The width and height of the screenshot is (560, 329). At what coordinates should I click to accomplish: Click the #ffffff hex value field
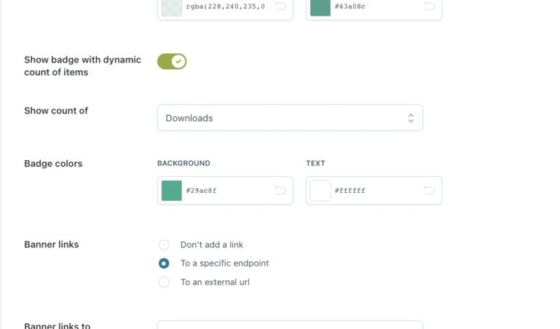[374, 191]
